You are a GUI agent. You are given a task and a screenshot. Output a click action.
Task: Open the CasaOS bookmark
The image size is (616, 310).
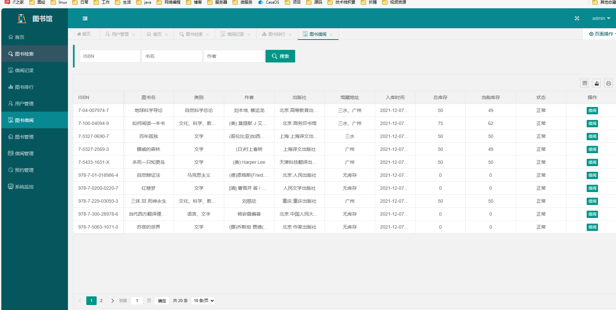[x=269, y=2]
